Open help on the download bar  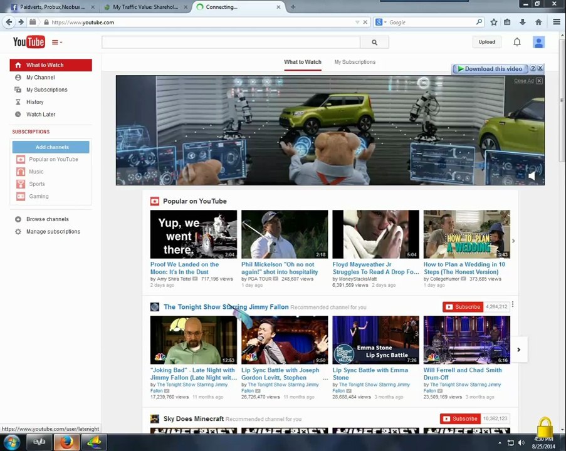tap(533, 68)
